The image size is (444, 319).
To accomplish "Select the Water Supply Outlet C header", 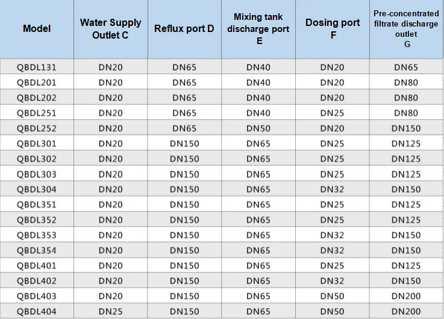I will (110, 28).
